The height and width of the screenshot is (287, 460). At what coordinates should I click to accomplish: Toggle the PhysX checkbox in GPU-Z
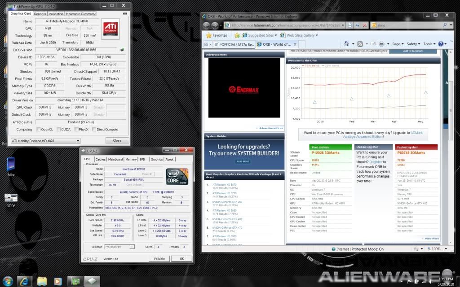[x=76, y=130]
